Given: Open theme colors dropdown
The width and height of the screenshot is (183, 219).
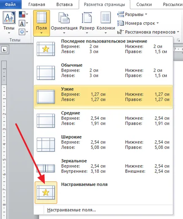Looking at the screenshot, I should [x=23, y=14].
